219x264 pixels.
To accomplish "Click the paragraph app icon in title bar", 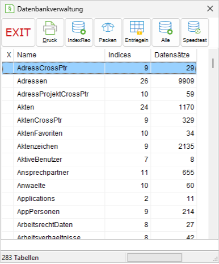I will [x=10, y=9].
